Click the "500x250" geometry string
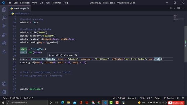The width and height of the screenshot is (187, 105). point(48,36)
